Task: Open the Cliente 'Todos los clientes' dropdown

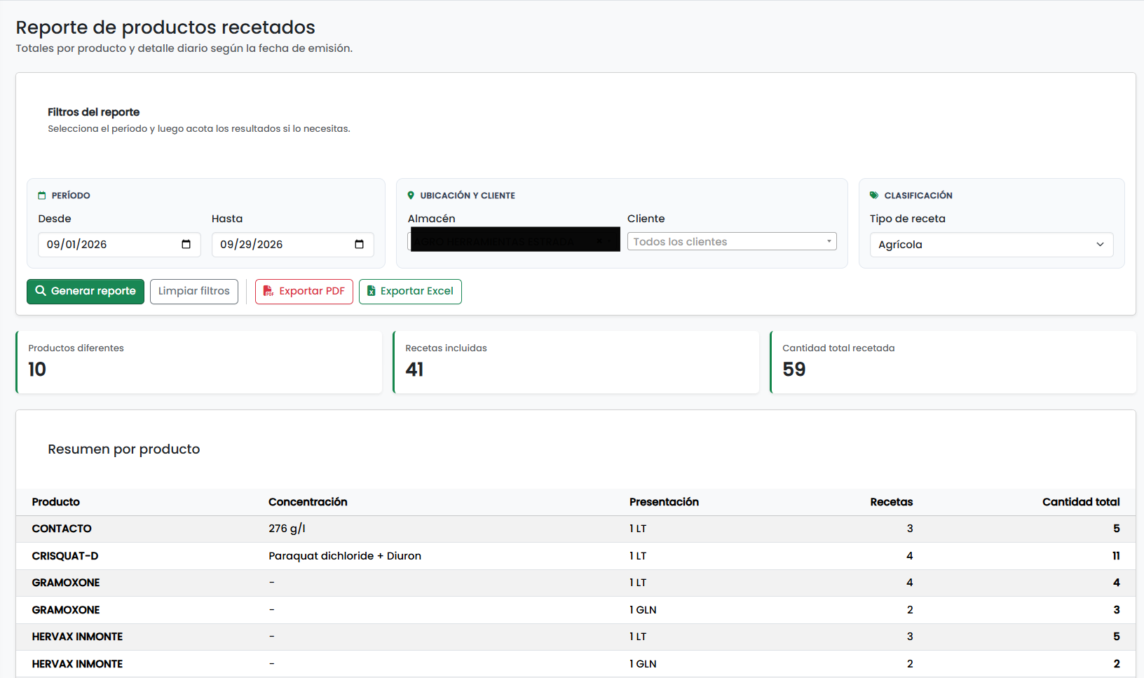Action: (x=732, y=241)
